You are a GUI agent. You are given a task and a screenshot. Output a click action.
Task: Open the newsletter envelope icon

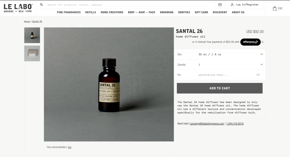tap(220, 5)
